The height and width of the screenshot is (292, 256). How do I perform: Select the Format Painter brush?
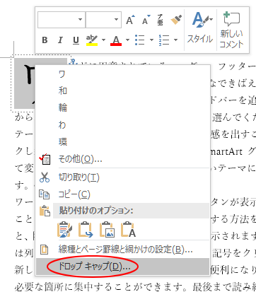176,20
